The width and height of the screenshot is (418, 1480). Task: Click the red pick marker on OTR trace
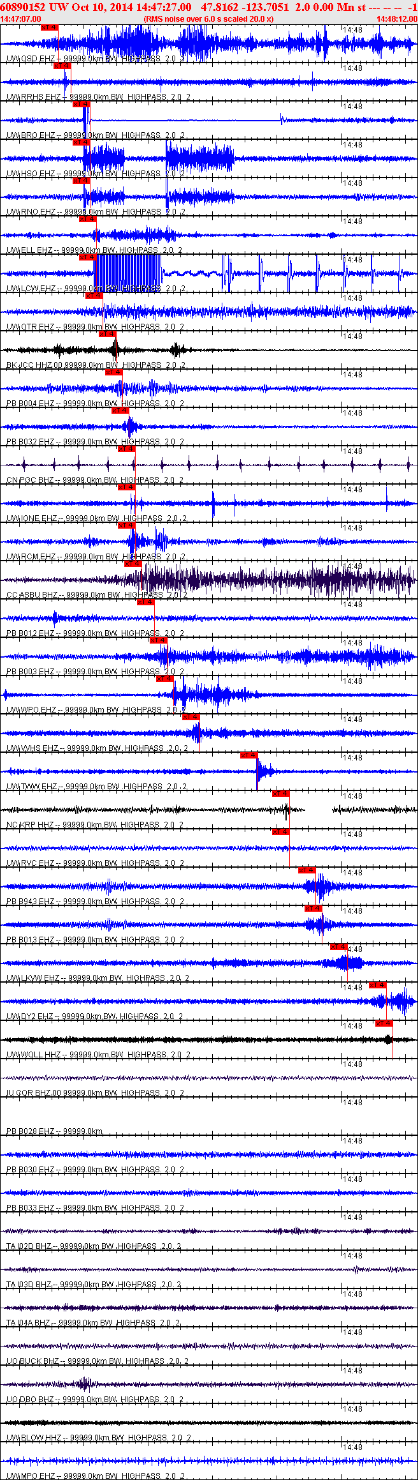coord(94,296)
